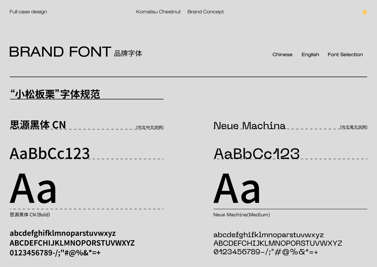Image resolution: width=377 pixels, height=267 pixels.
Task: Click the large Aa specimen above Neue Machina(Medium)
Action: tap(237, 188)
